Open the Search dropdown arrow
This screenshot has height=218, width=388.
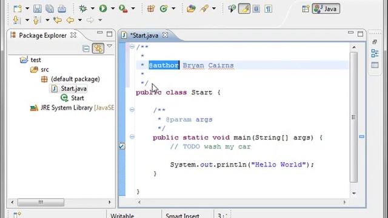[x=214, y=8]
